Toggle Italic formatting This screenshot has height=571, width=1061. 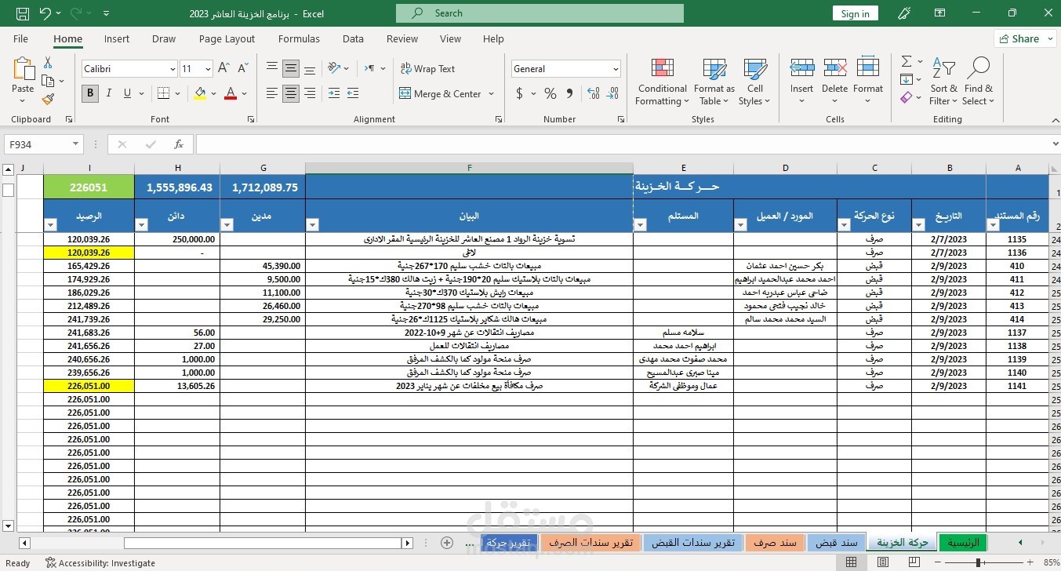point(109,93)
